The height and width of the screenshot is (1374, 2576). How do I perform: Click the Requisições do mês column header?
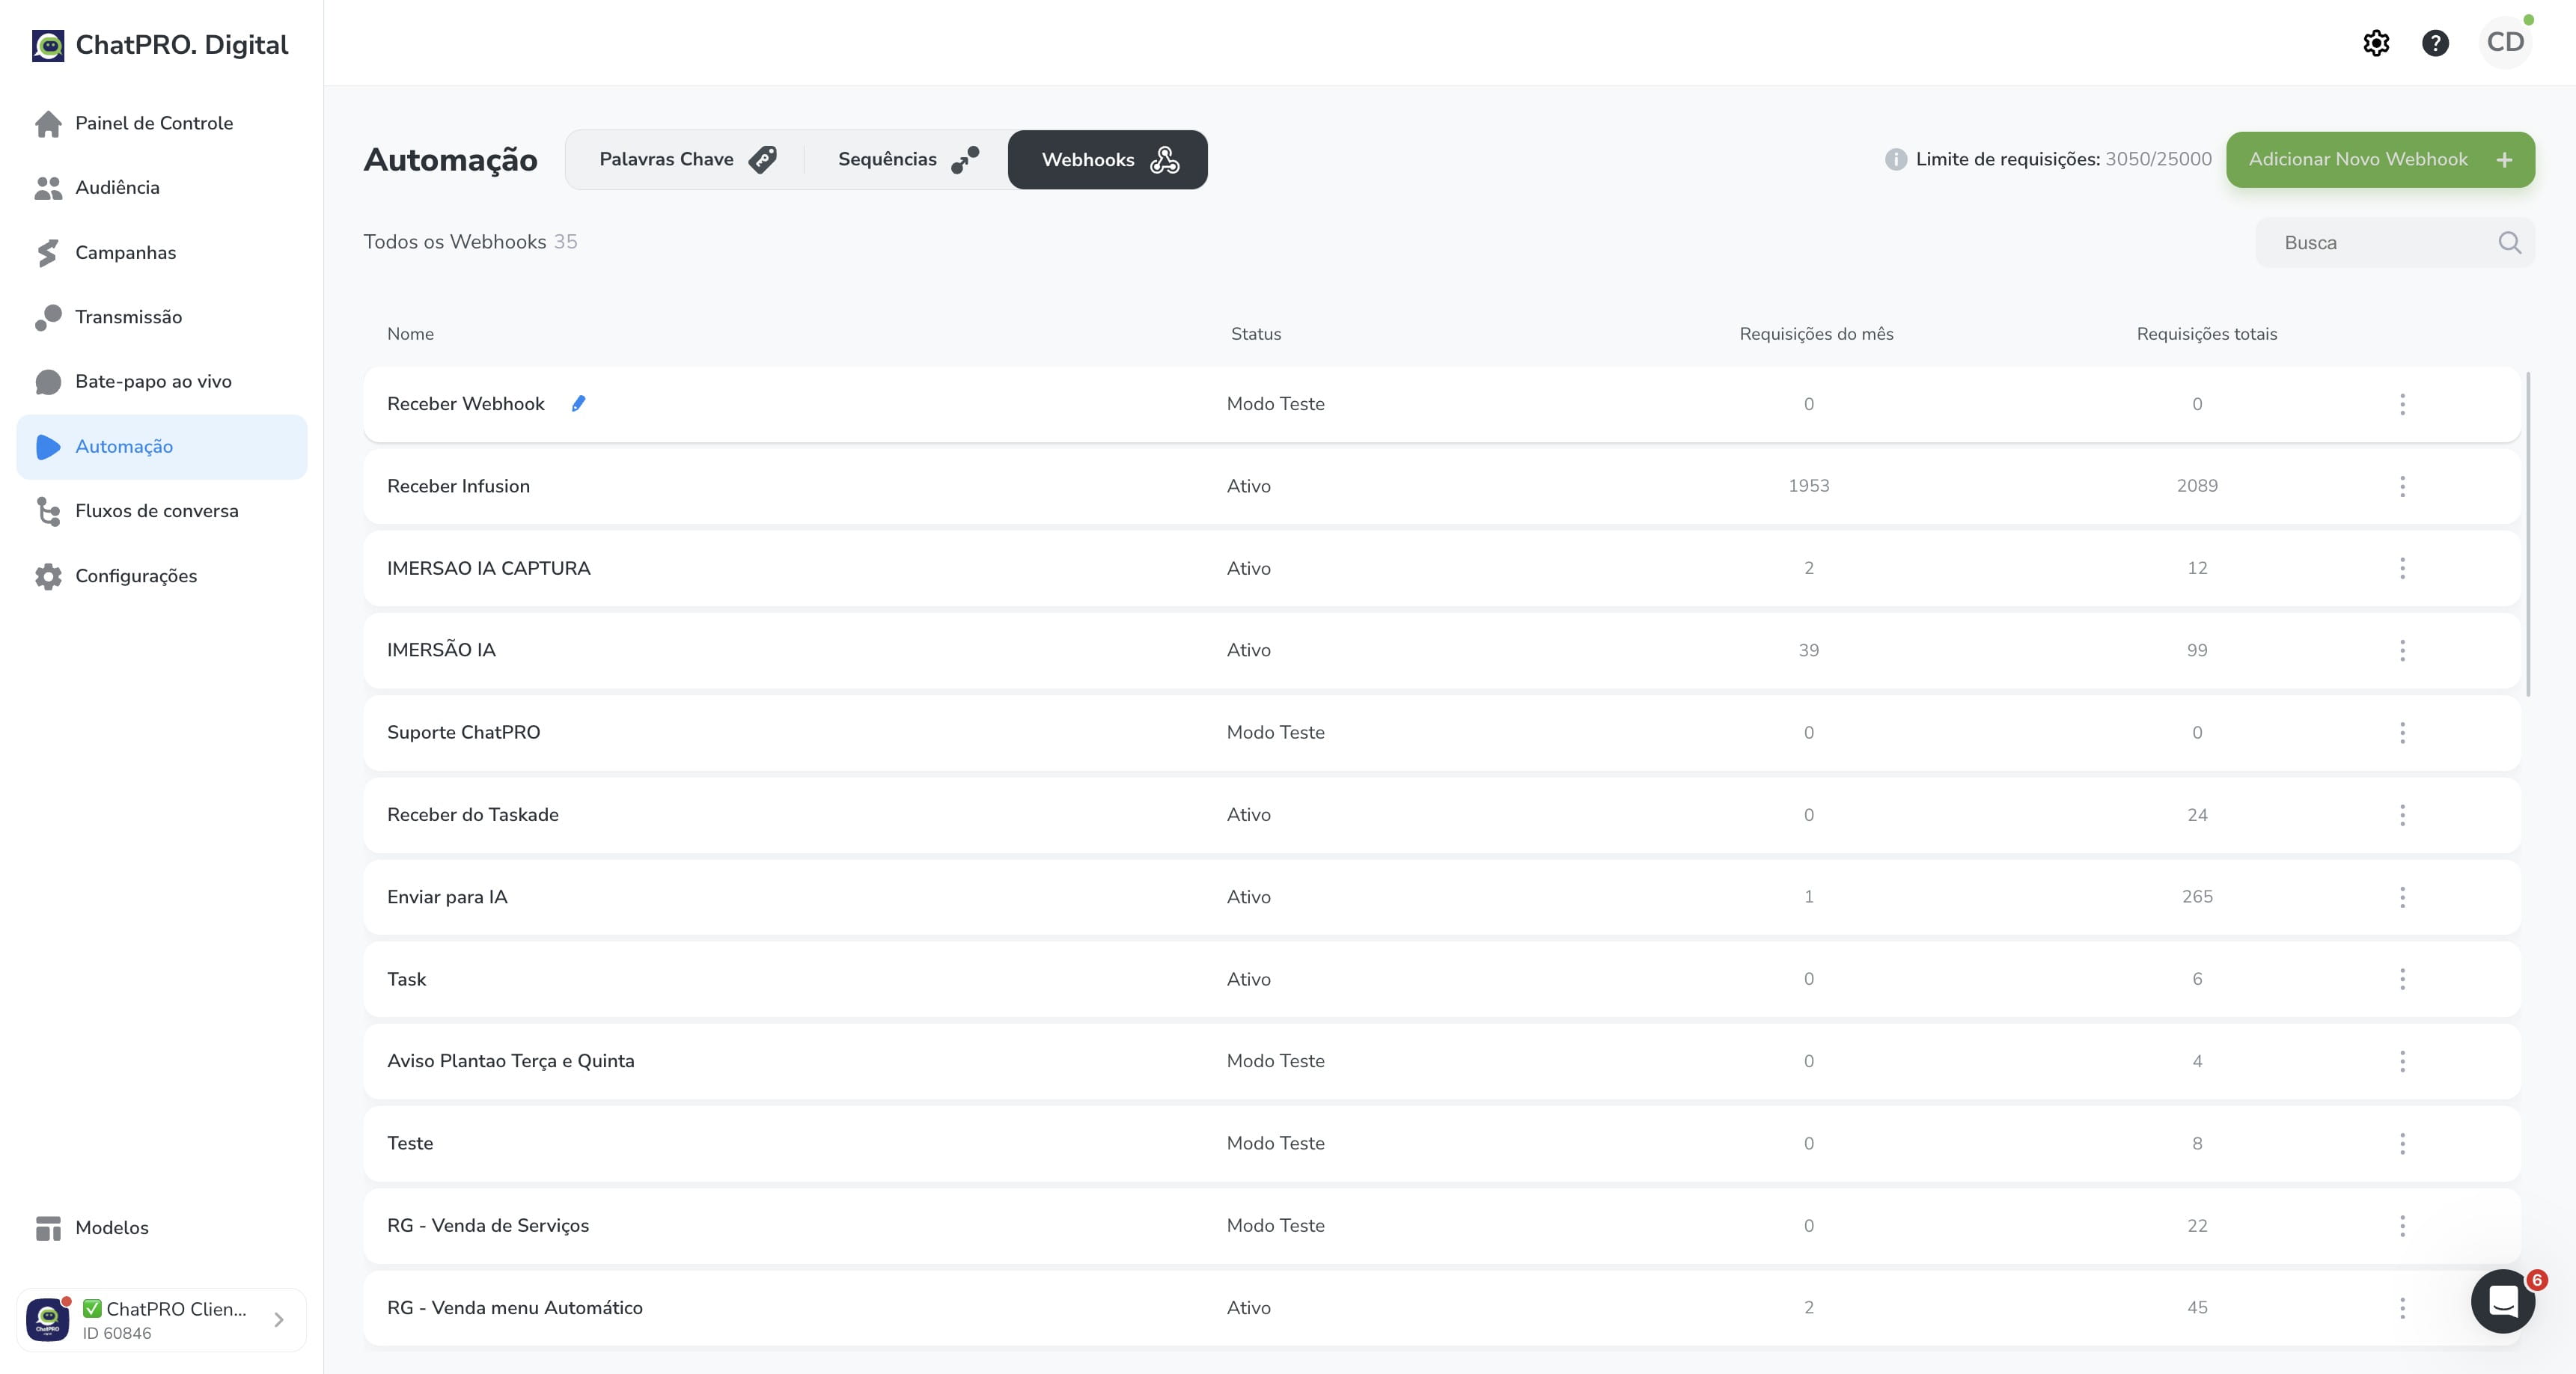click(1816, 334)
